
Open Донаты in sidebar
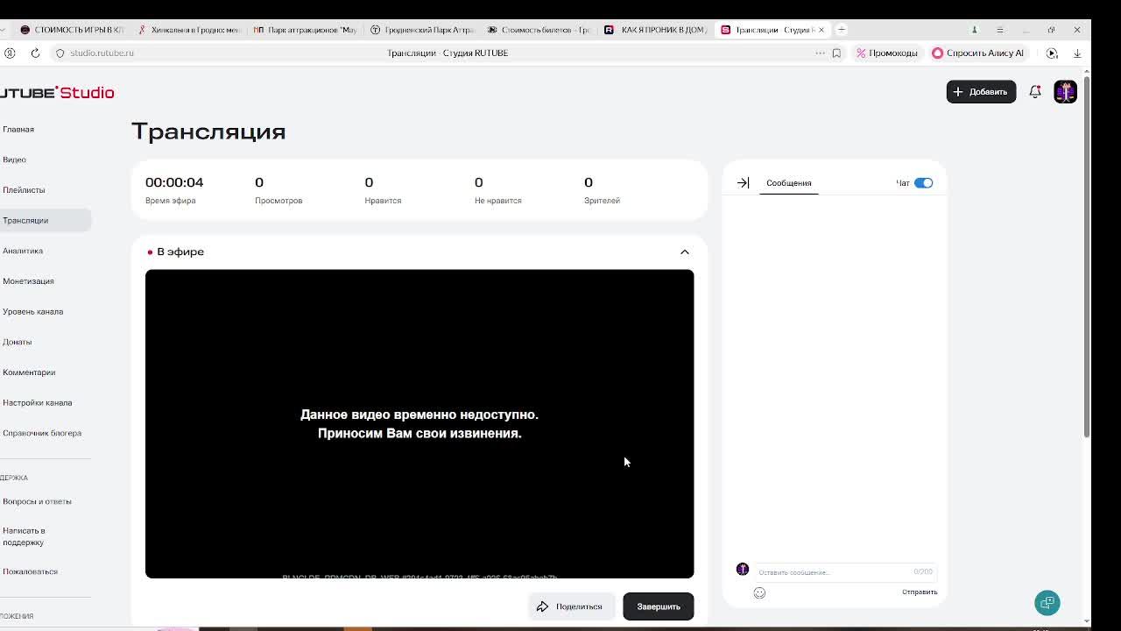[x=18, y=342]
